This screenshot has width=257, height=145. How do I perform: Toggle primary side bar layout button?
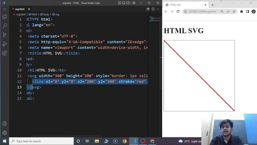pyautogui.click(x=120, y=3)
